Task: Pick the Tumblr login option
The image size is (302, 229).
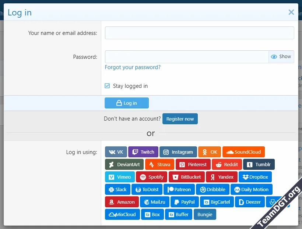Action: (259, 164)
